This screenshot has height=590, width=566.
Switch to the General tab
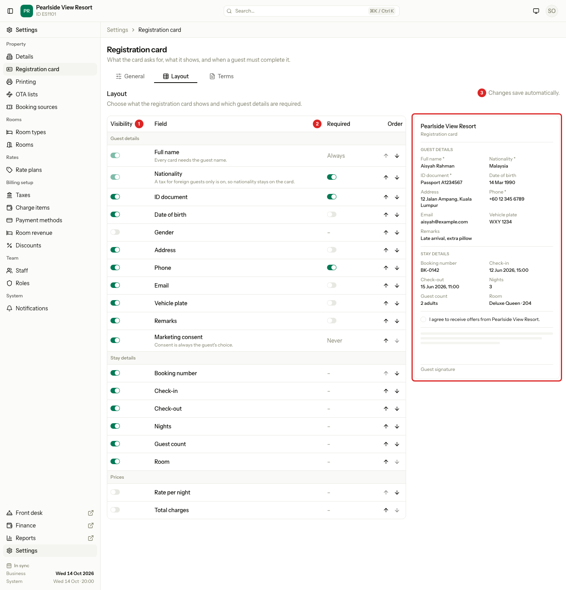point(130,76)
